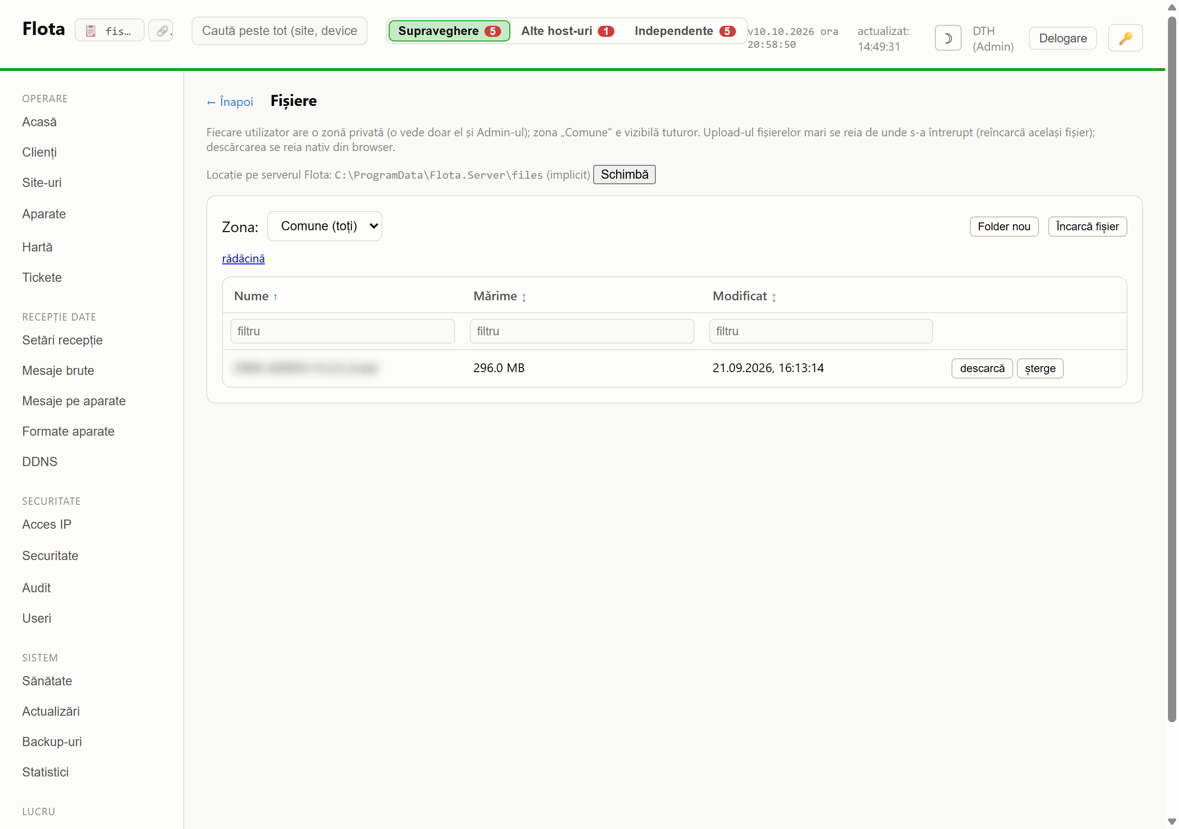Select the Alte host-uri tab

pos(567,31)
